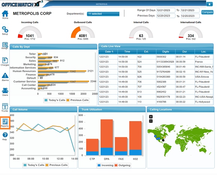The height and width of the screenshot is (176, 217).
Task: Click the lock icon in top right
Action: pos(210,4)
